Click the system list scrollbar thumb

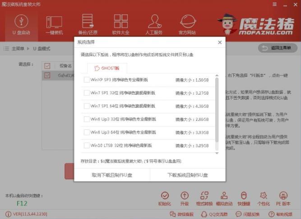217,110
